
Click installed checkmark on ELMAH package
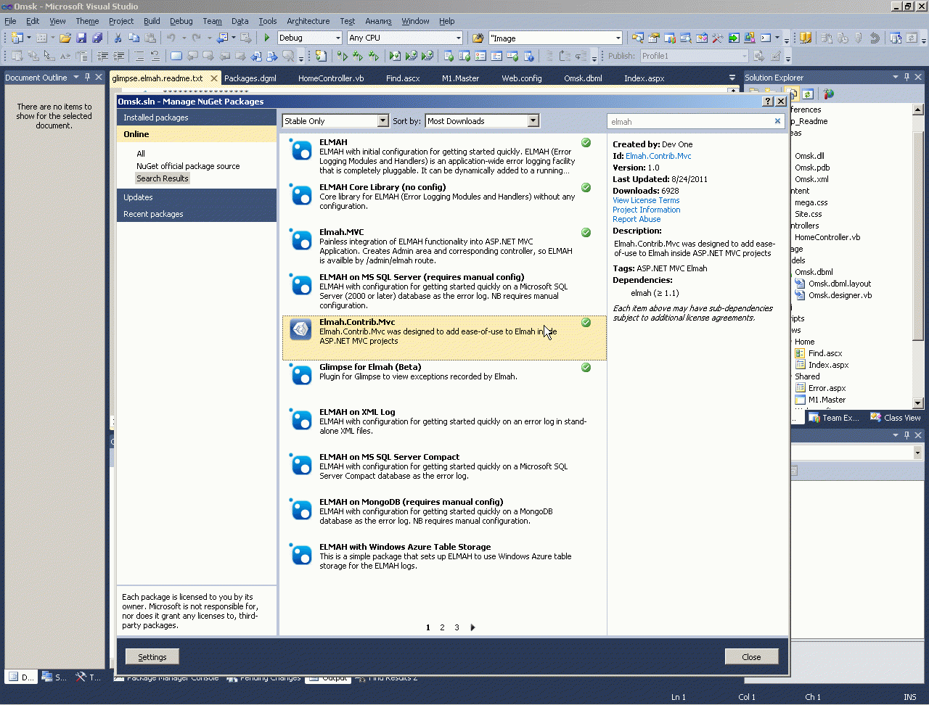(586, 143)
